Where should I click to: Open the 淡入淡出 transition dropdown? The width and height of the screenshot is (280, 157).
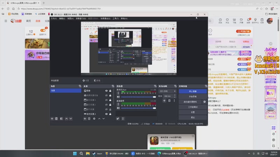[168, 91]
